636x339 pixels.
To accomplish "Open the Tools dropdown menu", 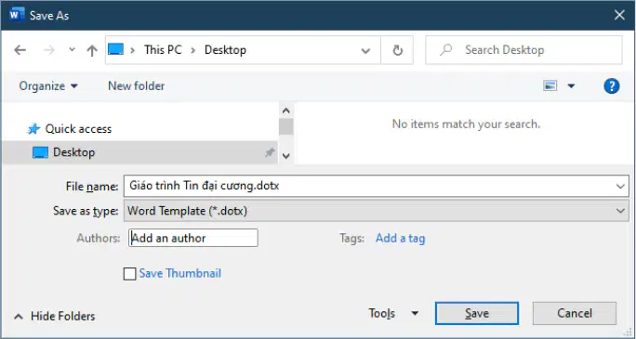I will tap(393, 313).
